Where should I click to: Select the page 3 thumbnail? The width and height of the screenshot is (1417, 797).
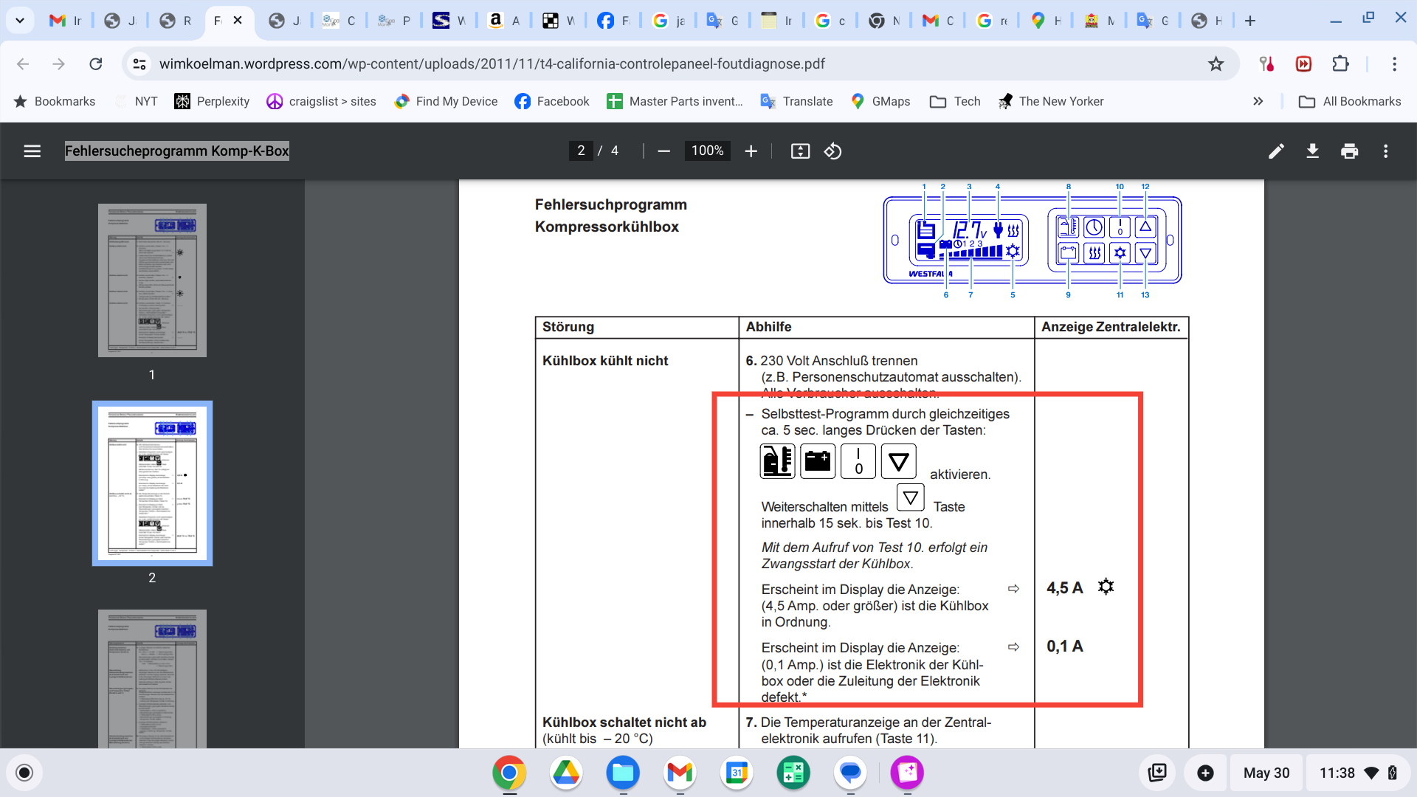click(152, 679)
